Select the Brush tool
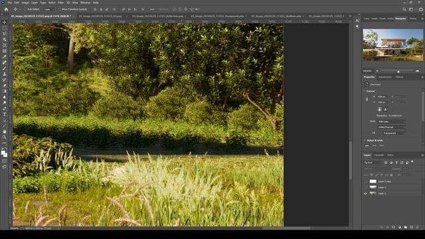Viewport: 425px width, 239px height. [5, 68]
